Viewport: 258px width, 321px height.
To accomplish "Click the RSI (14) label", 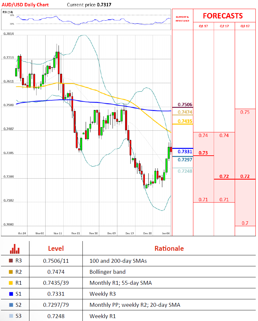I will click(7, 12).
